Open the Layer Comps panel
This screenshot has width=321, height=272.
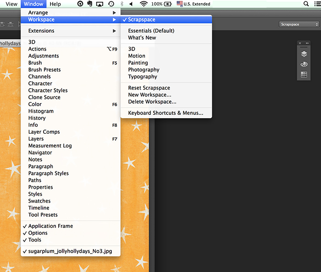(71, 132)
